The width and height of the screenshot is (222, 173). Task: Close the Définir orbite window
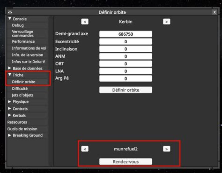215,12
